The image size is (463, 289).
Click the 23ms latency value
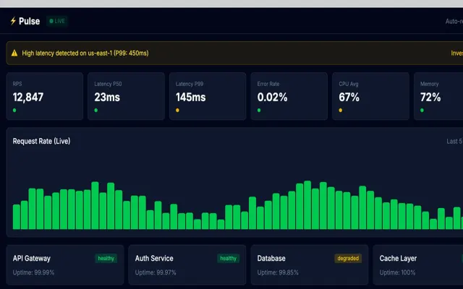pos(107,97)
